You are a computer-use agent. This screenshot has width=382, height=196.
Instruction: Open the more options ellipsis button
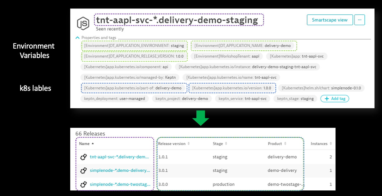360,20
